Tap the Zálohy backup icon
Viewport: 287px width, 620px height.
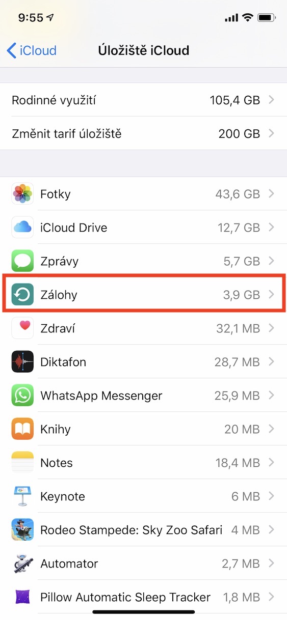coord(22,295)
